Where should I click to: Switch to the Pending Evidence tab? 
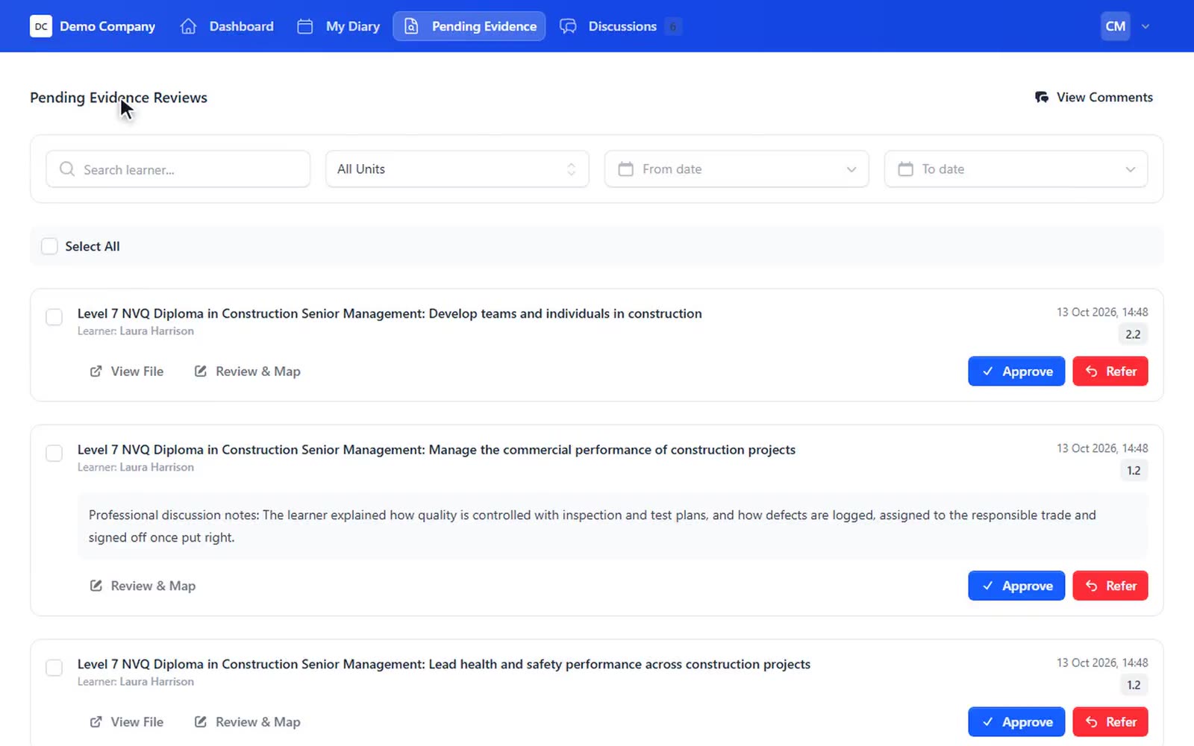pos(469,26)
